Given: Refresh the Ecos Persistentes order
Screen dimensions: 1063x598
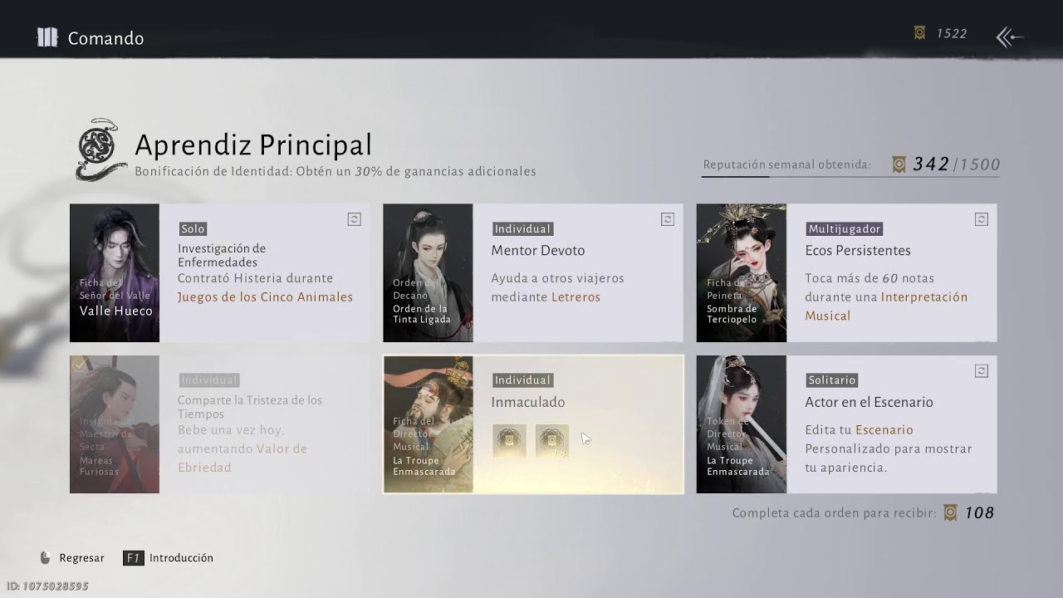Looking at the screenshot, I should coord(981,219).
